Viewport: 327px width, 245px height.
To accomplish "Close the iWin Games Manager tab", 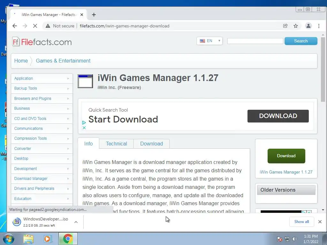I will (82, 15).
